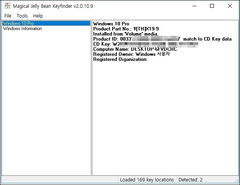
Task: Click the Product Part No. line
Action: 126,29
